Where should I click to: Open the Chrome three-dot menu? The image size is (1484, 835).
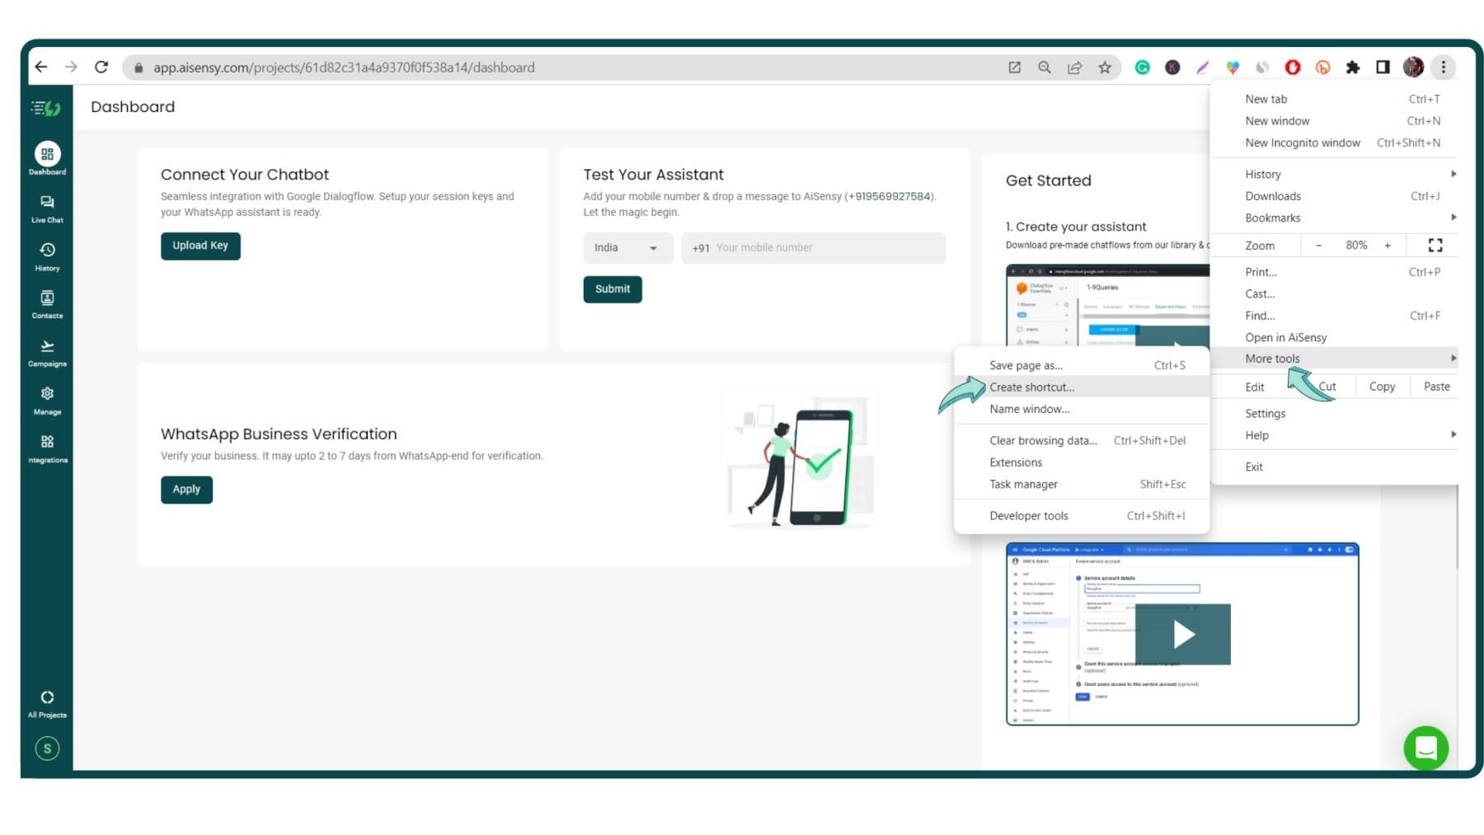tap(1444, 68)
